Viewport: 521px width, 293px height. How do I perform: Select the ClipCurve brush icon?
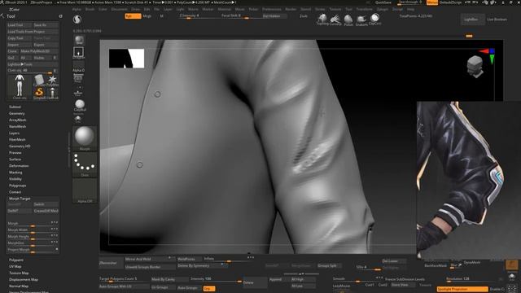pos(374,20)
